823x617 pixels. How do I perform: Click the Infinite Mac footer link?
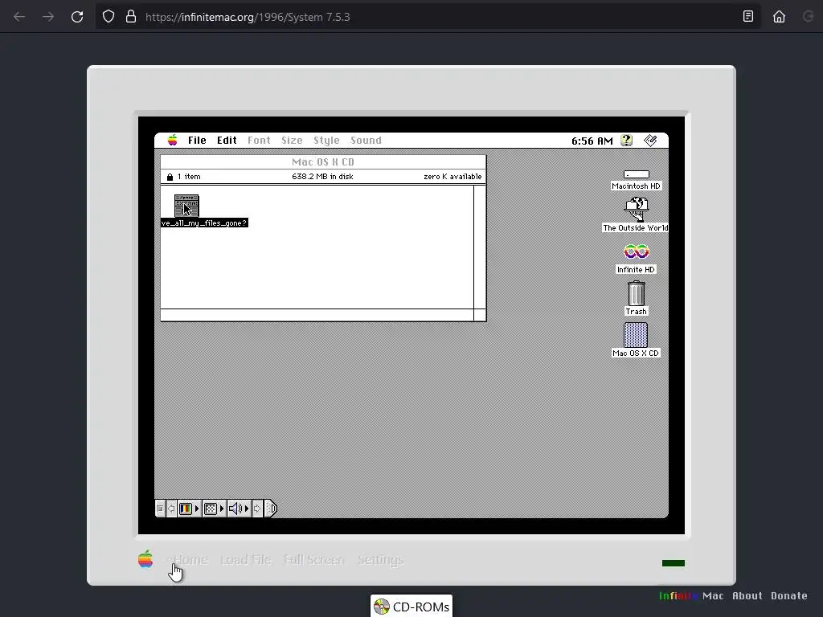[x=691, y=595]
